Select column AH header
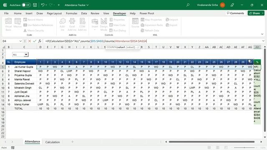 click(x=257, y=47)
